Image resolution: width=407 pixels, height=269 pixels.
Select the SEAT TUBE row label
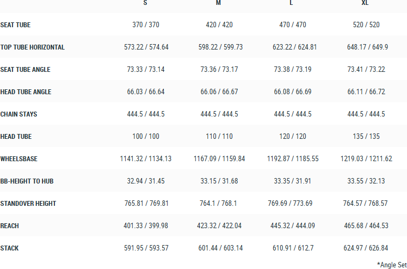(15, 25)
